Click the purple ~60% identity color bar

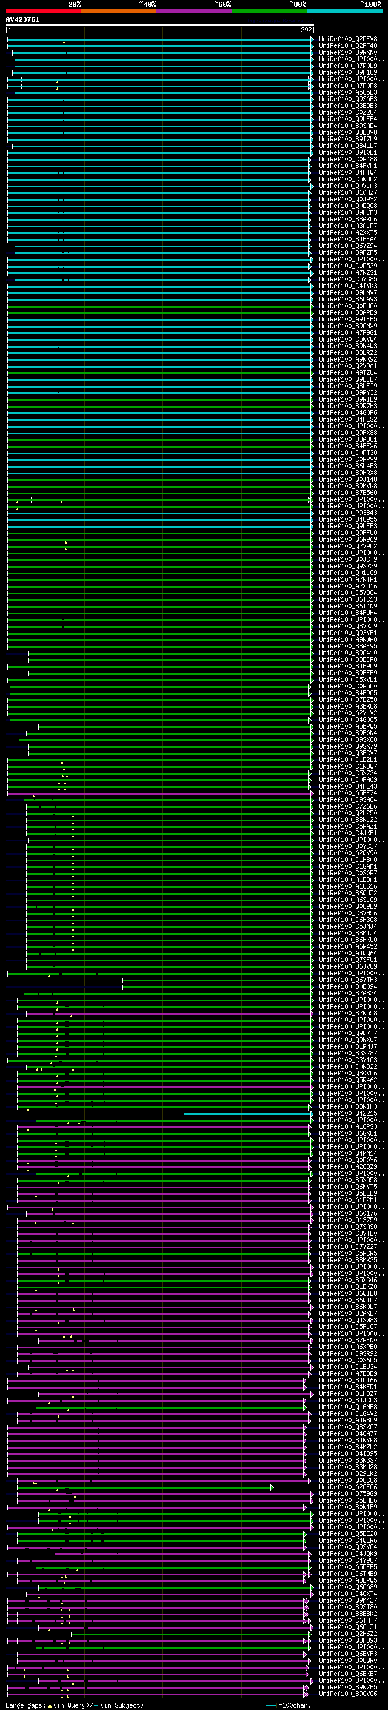click(x=193, y=12)
